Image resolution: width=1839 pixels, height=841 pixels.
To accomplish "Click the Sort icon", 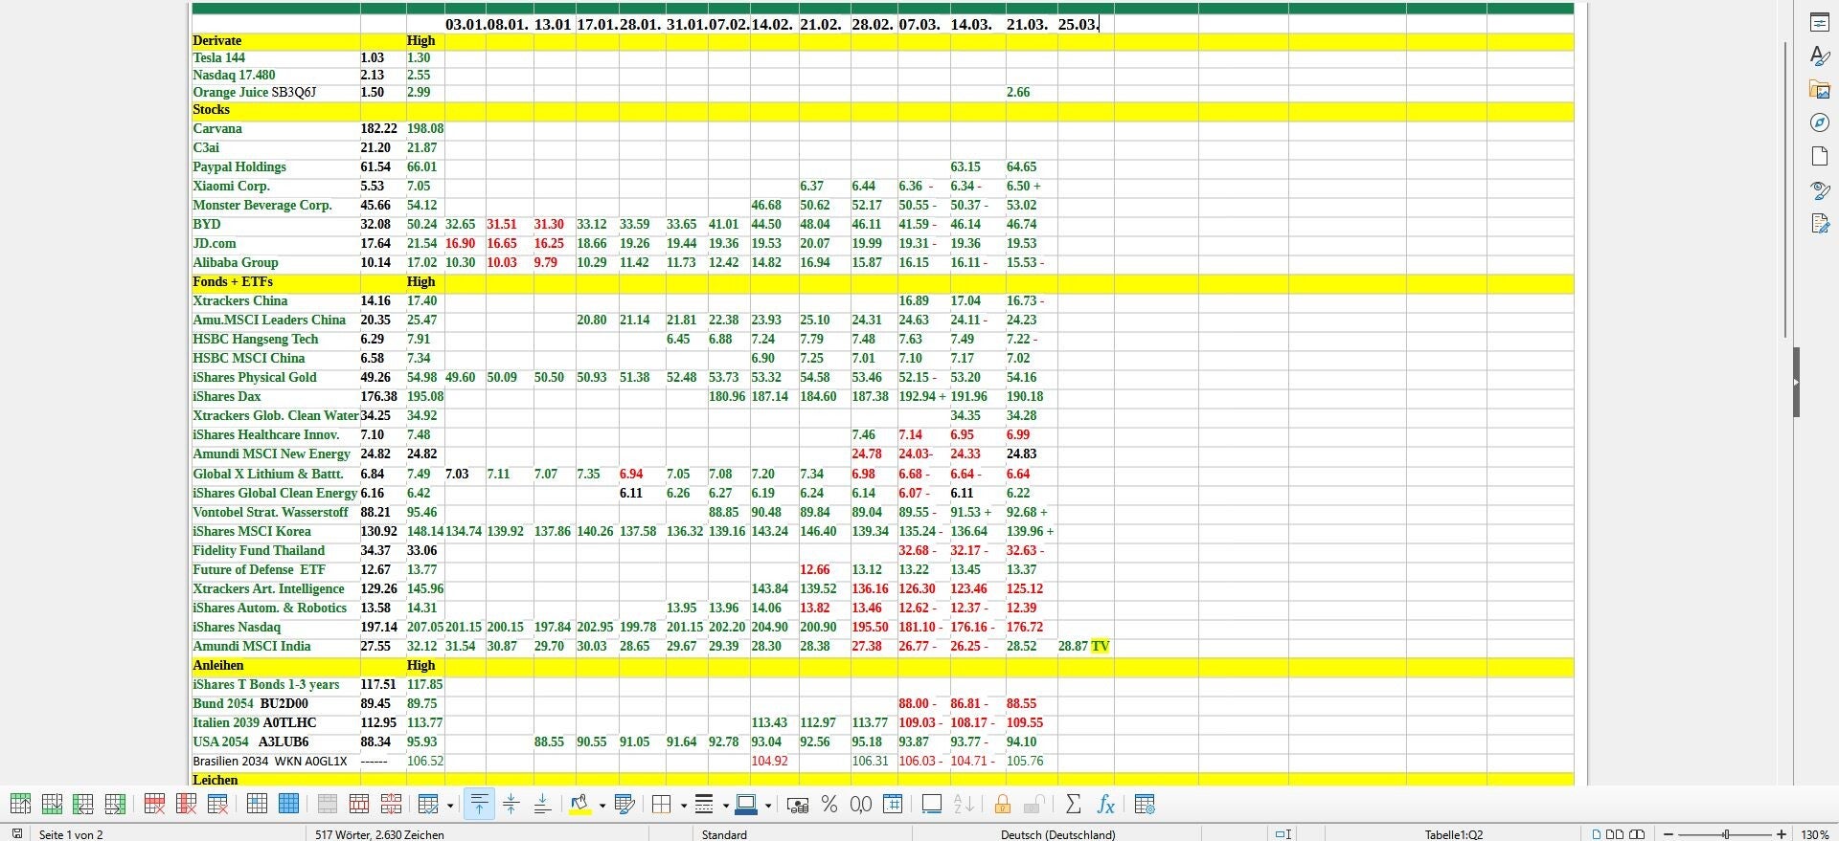I will (964, 805).
